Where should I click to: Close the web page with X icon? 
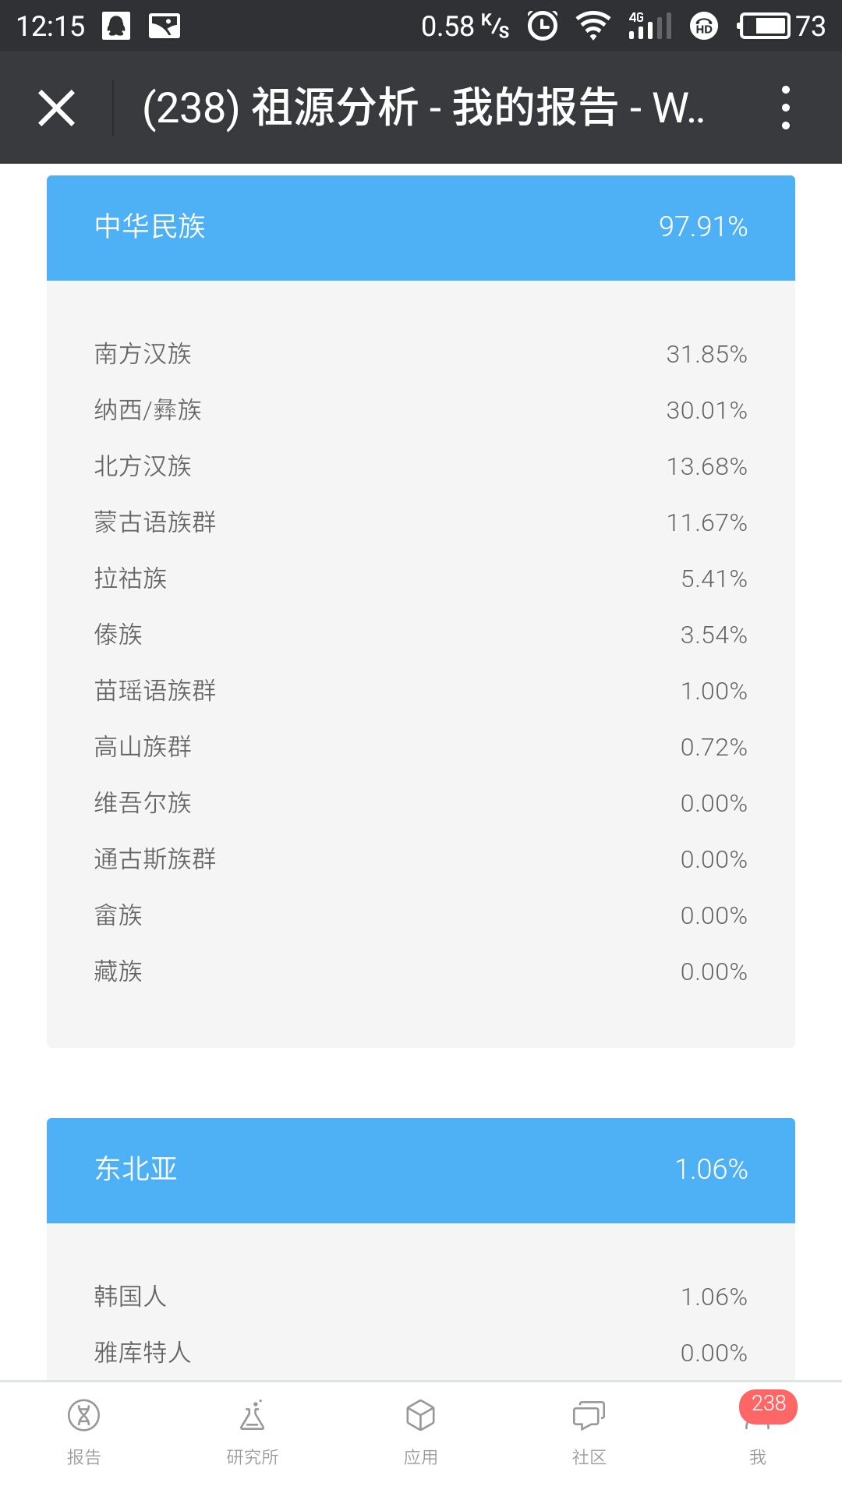pyautogui.click(x=57, y=108)
